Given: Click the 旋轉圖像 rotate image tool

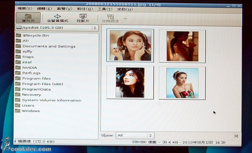Looking at the screenshot, I should (x=110, y=18).
